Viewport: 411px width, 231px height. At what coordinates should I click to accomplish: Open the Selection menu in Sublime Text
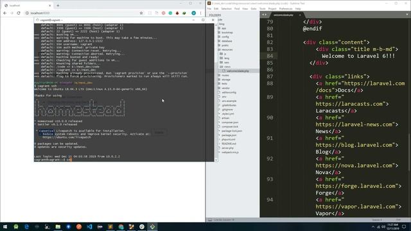tap(226, 8)
